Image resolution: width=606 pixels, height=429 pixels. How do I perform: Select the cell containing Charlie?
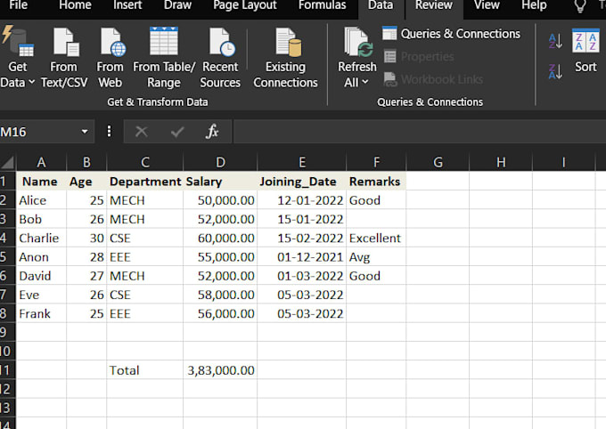pyautogui.click(x=41, y=238)
